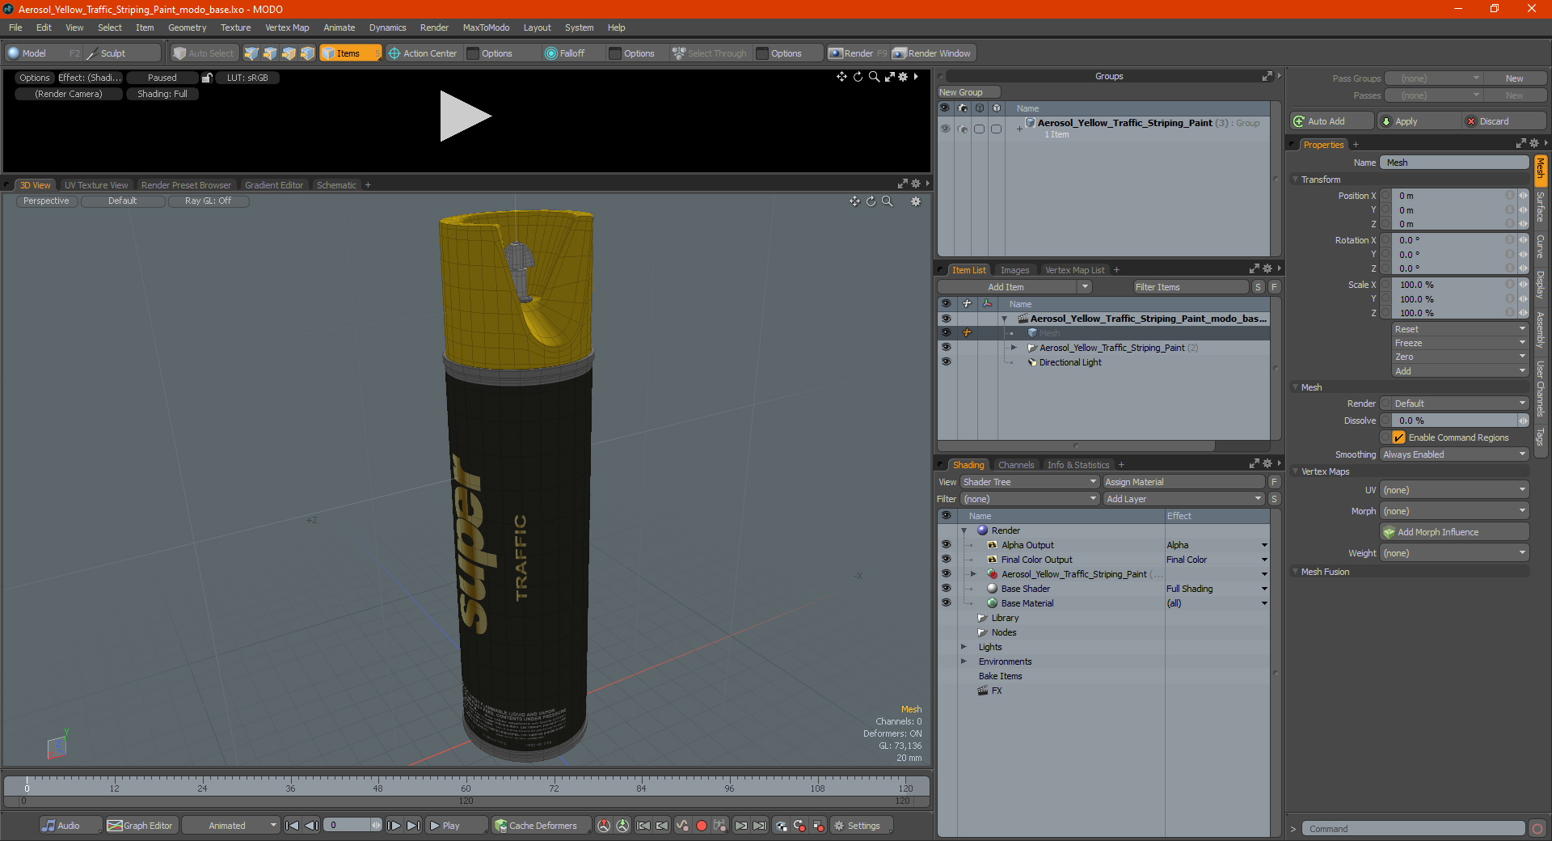Start the preview render play arrow
The width and height of the screenshot is (1552, 841).
[465, 116]
